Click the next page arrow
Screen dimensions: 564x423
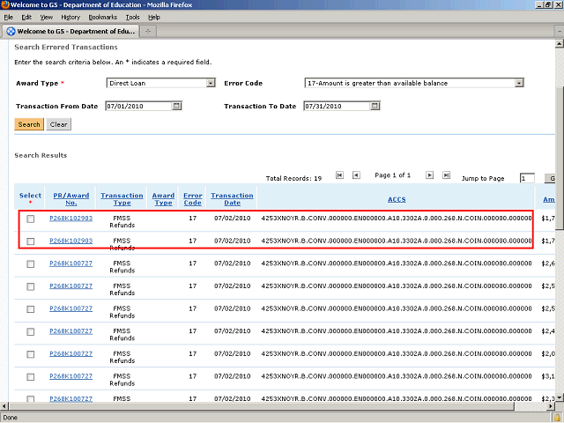tap(429, 175)
